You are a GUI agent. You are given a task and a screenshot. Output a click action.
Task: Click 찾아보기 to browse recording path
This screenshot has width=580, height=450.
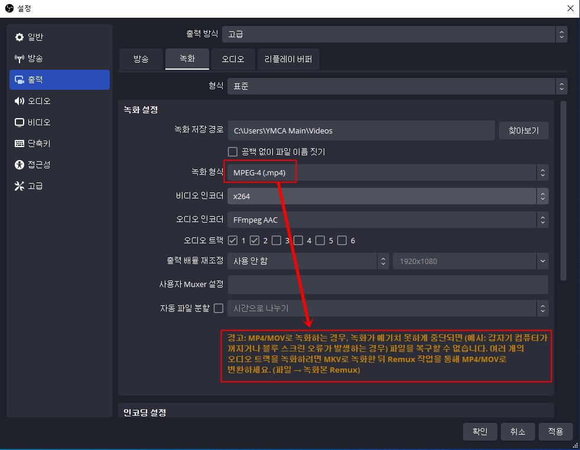[523, 131]
